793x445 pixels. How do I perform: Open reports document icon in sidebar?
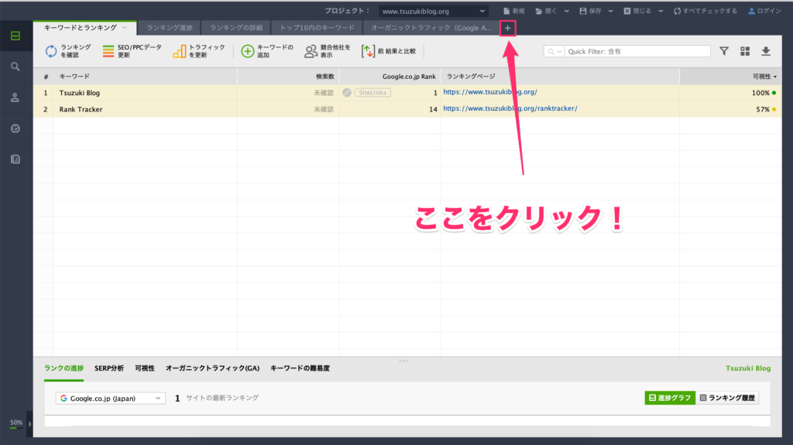click(15, 159)
